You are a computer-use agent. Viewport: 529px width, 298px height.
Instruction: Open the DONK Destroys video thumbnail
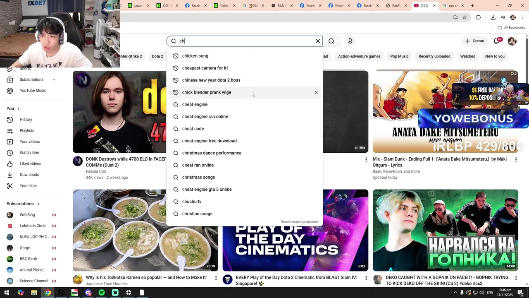120,112
